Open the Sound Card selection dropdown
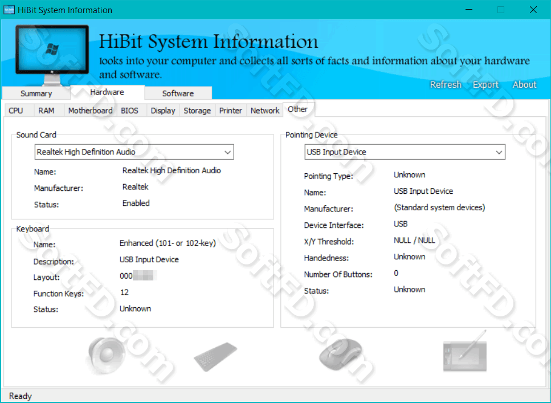 pyautogui.click(x=134, y=152)
